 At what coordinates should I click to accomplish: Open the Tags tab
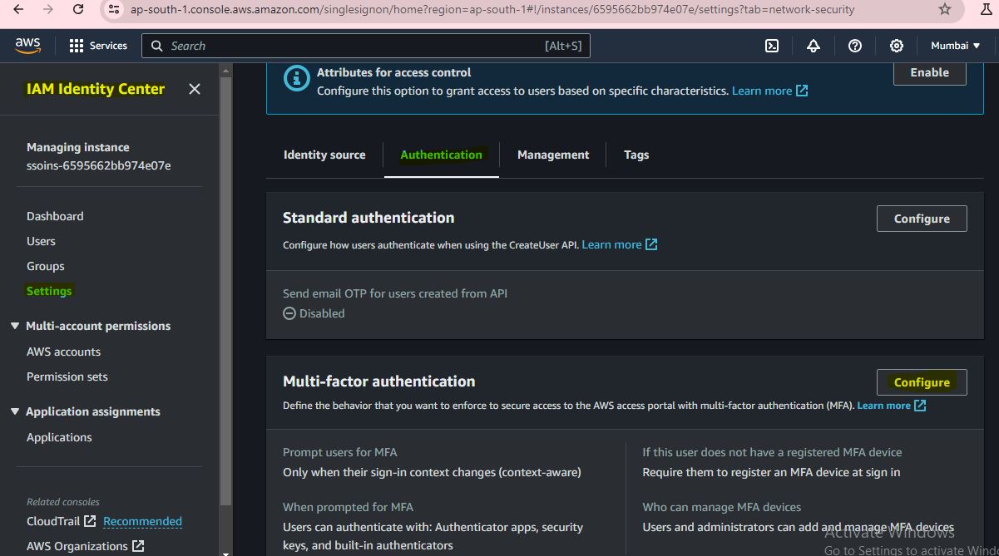[636, 155]
